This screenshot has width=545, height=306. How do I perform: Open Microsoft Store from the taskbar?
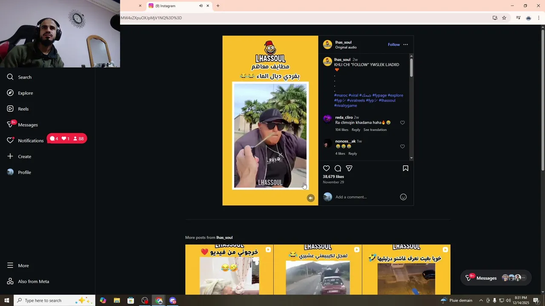pos(131,300)
